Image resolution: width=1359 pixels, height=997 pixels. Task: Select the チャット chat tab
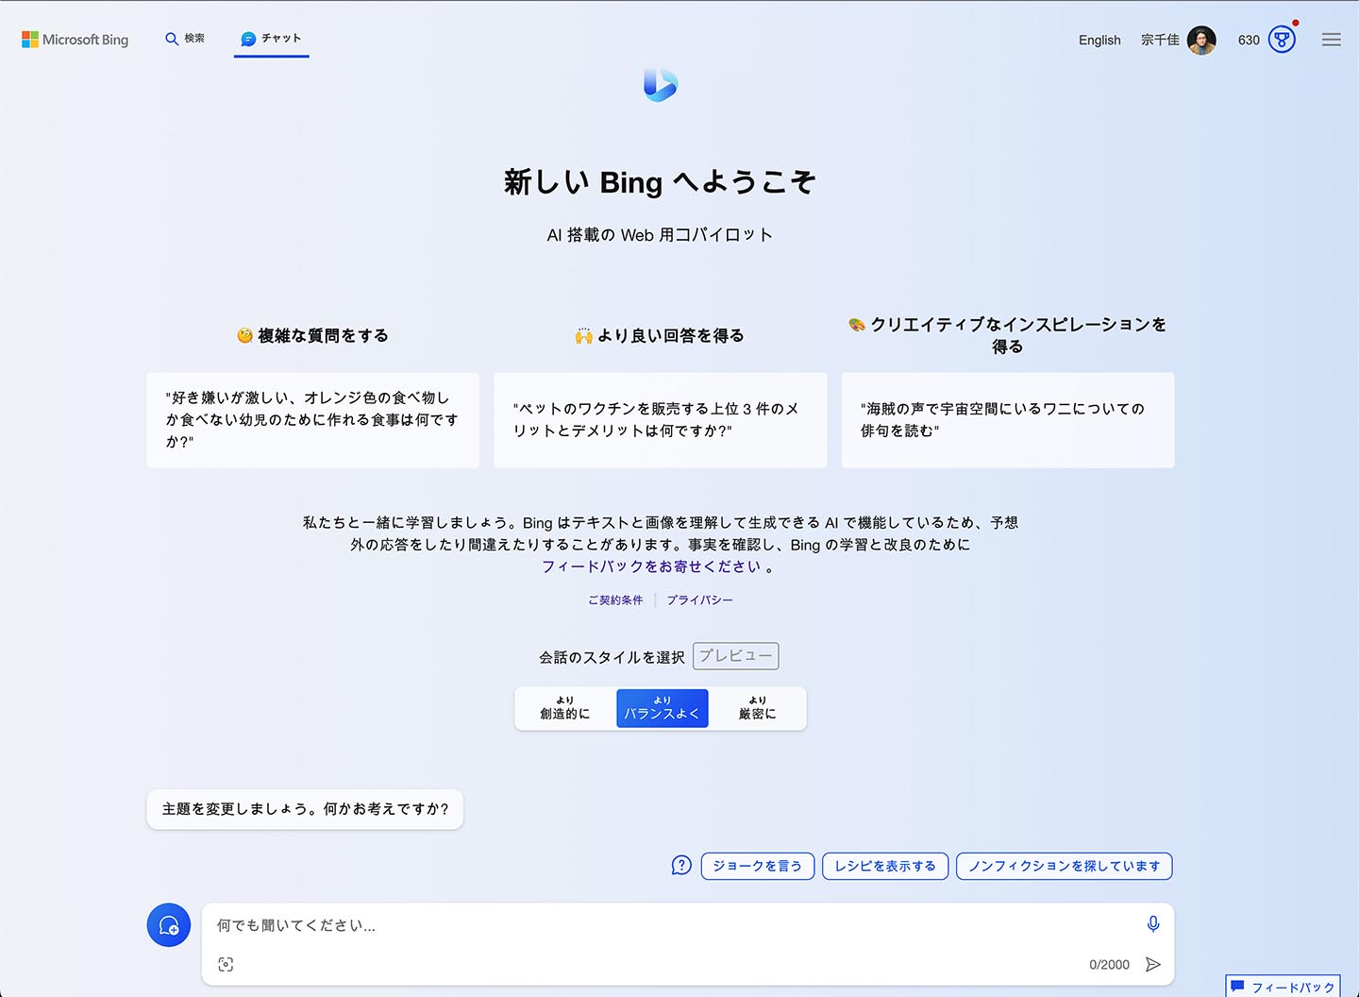[272, 39]
